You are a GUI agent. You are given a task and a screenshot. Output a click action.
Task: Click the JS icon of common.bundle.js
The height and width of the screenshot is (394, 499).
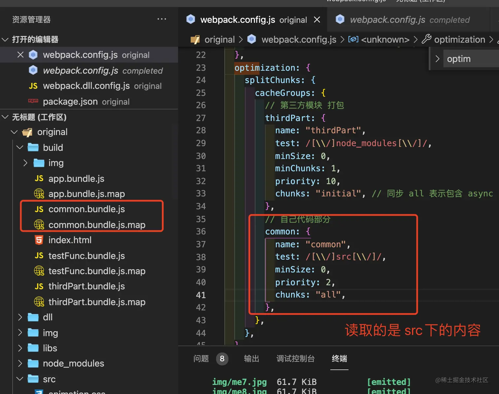click(39, 209)
